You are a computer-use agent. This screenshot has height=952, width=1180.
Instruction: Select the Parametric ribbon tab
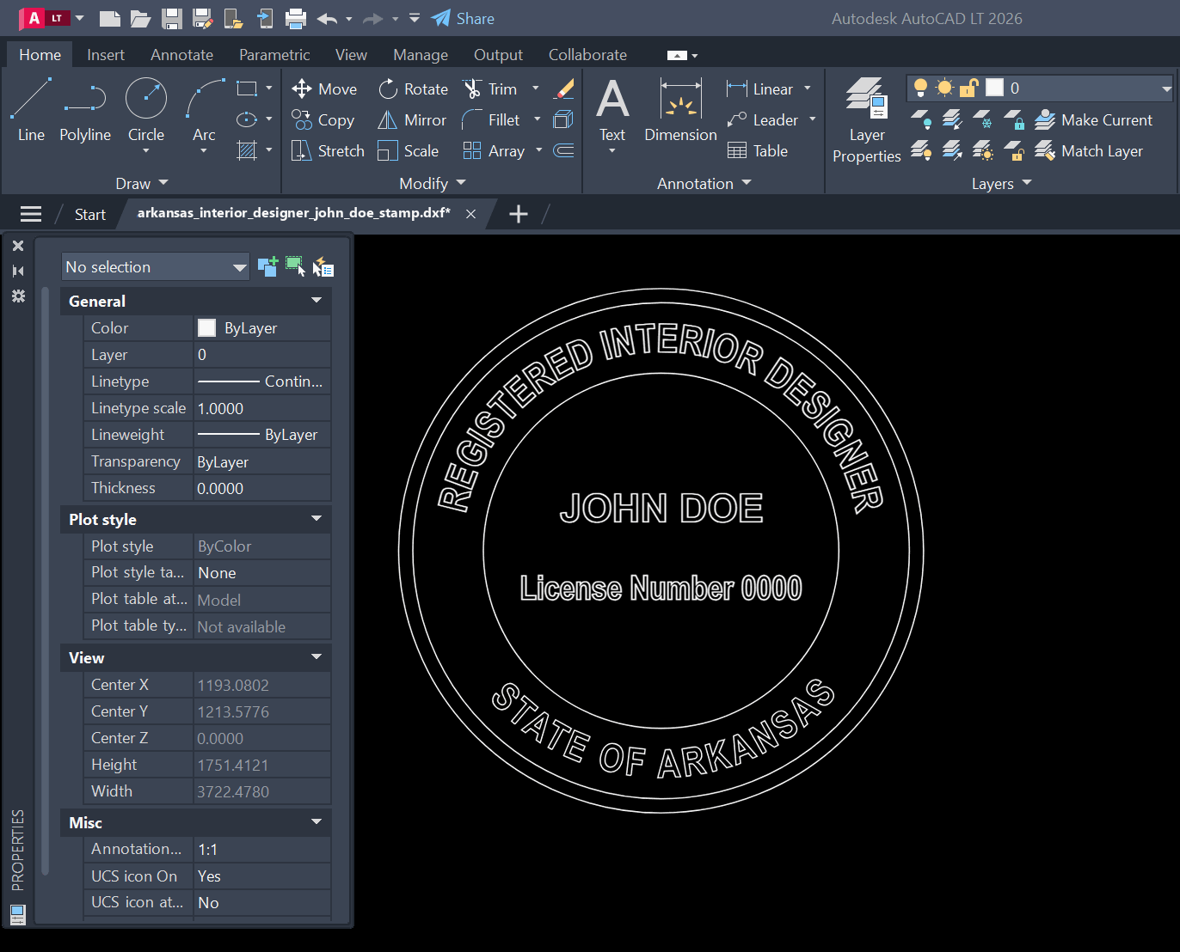click(x=274, y=55)
